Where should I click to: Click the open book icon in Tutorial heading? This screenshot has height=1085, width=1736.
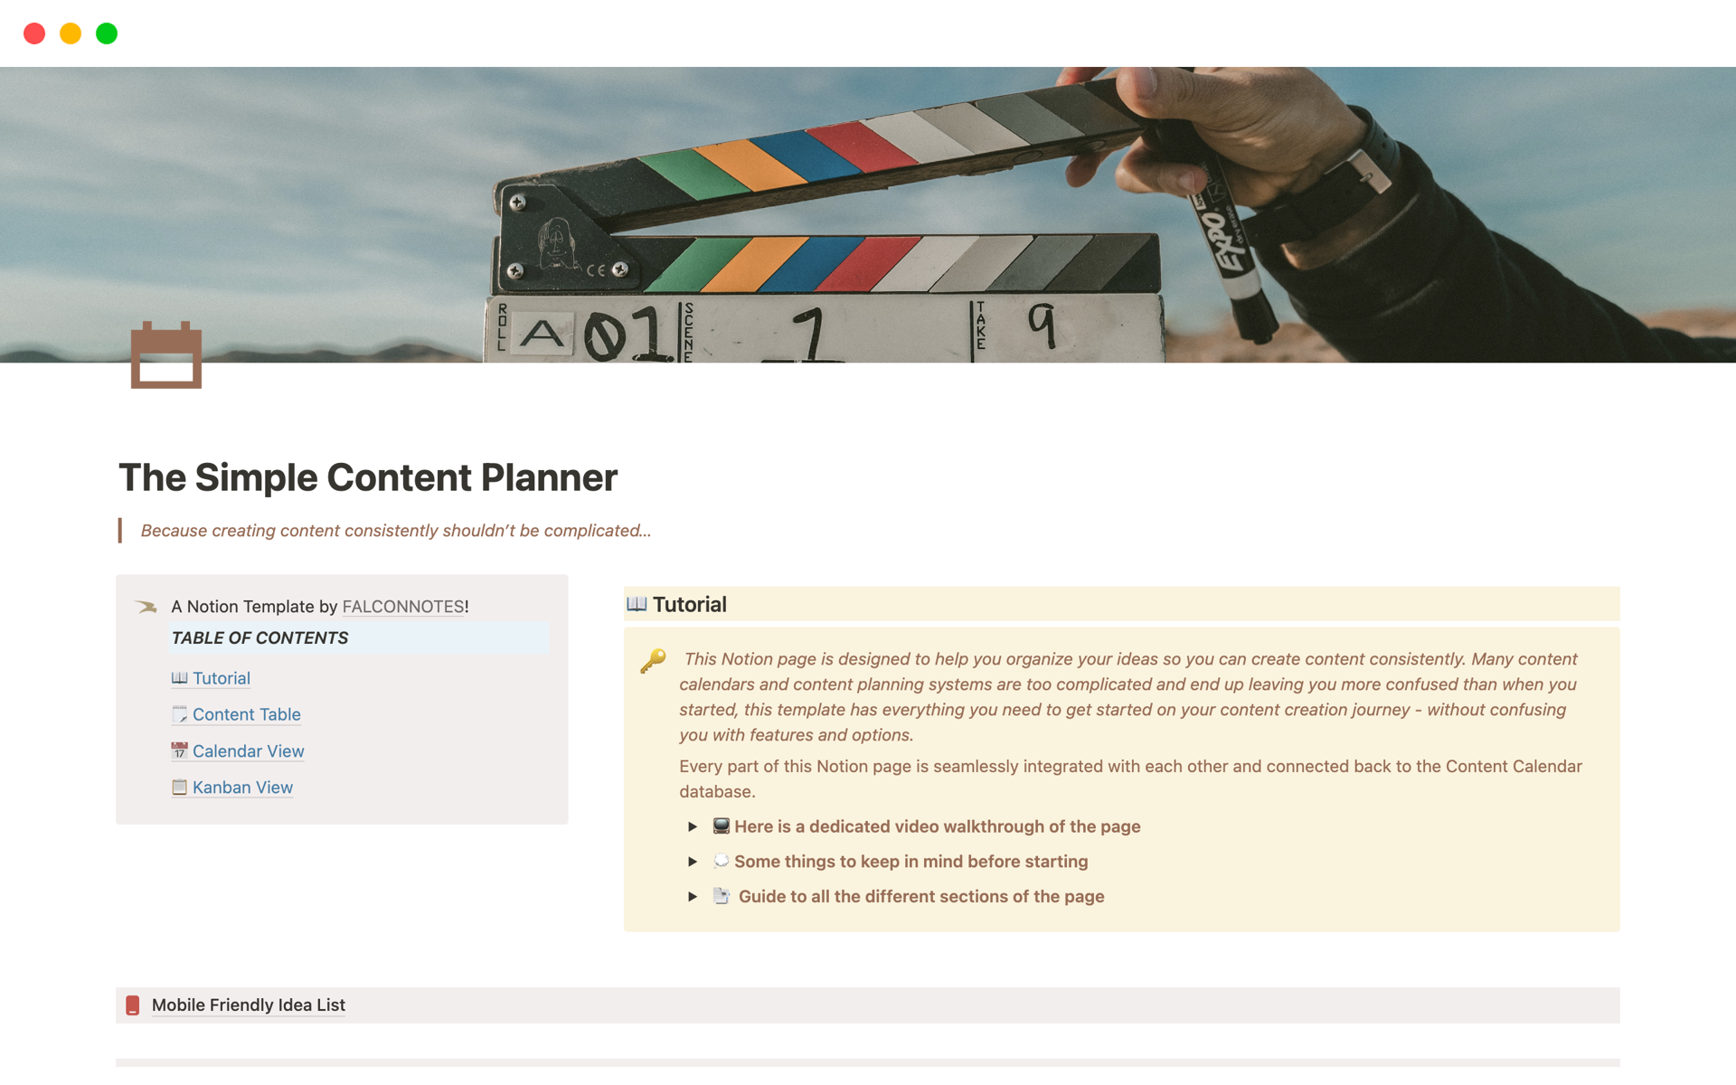pos(637,604)
